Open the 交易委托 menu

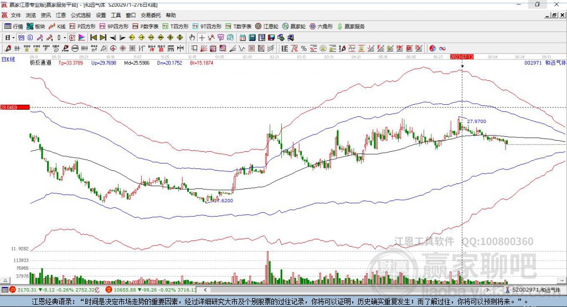coord(151,15)
